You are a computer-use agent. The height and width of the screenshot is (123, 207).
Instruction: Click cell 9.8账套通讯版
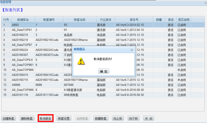pyautogui.click(x=80, y=90)
